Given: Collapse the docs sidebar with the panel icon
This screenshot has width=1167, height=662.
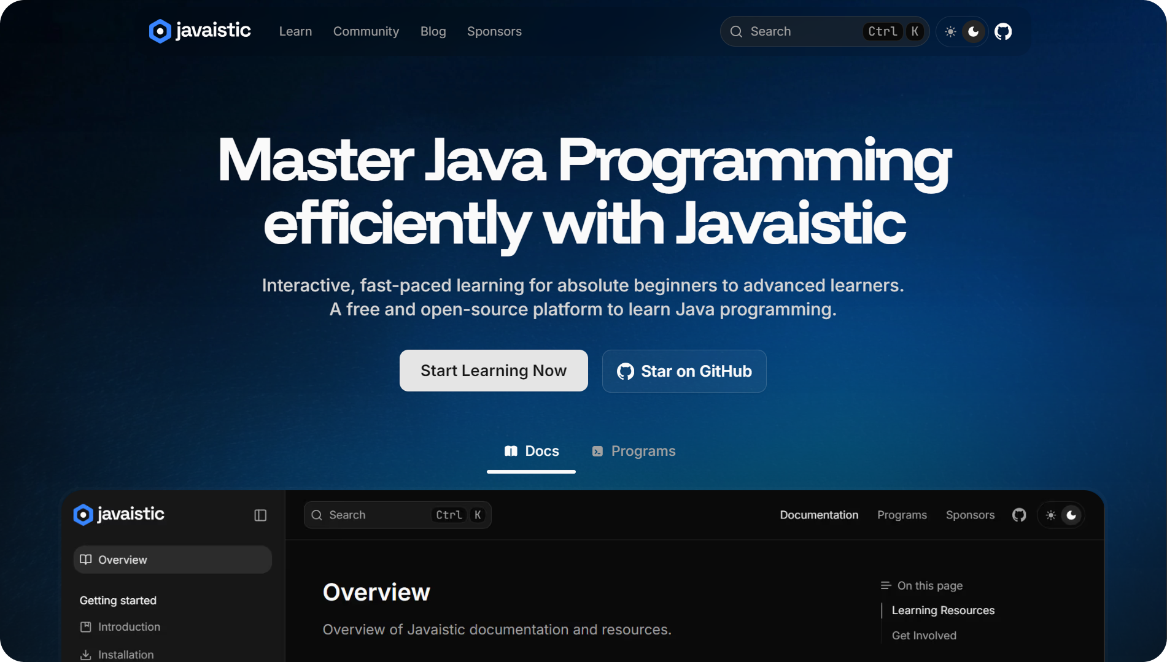Looking at the screenshot, I should pyautogui.click(x=260, y=515).
